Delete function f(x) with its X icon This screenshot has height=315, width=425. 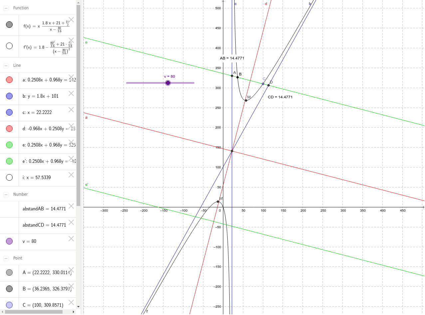(71, 20)
